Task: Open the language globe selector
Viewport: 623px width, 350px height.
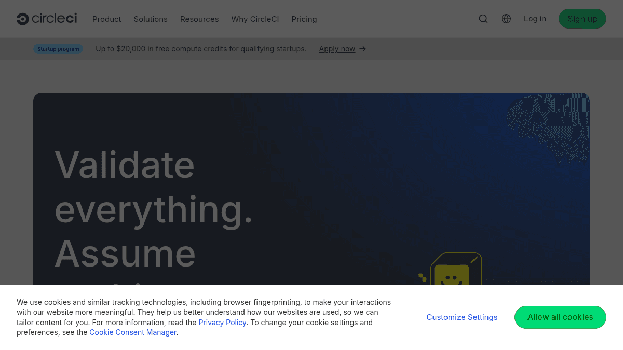Action: click(506, 19)
